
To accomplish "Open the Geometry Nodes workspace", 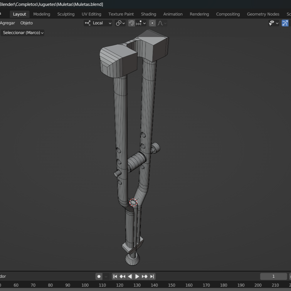I will pyautogui.click(x=263, y=14).
